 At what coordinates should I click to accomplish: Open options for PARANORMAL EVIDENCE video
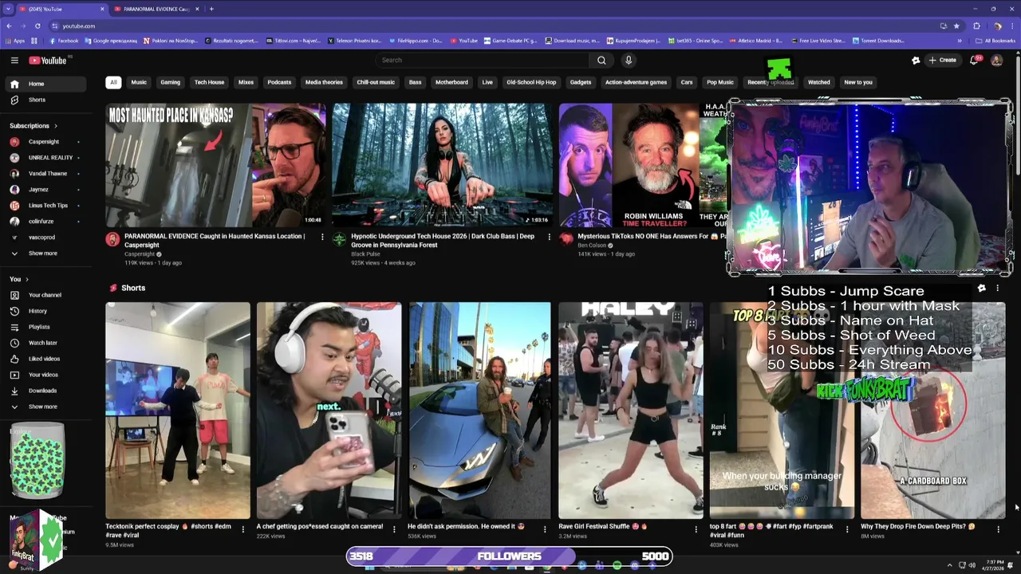[322, 237]
